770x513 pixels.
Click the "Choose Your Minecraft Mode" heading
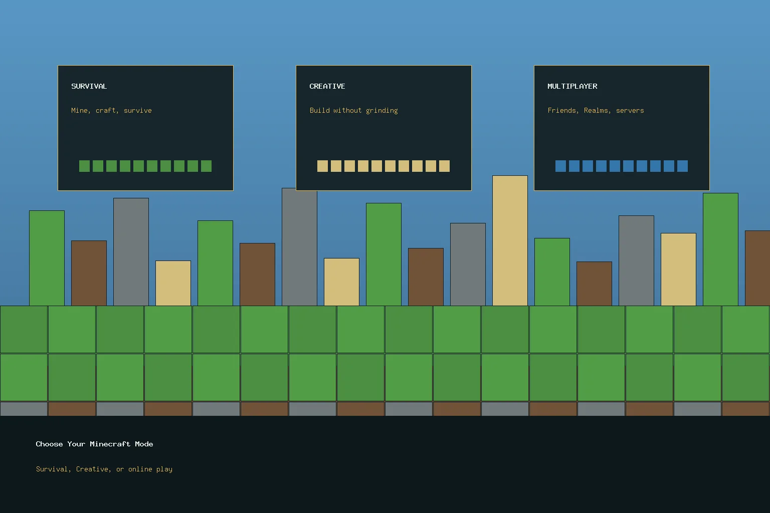tap(94, 444)
